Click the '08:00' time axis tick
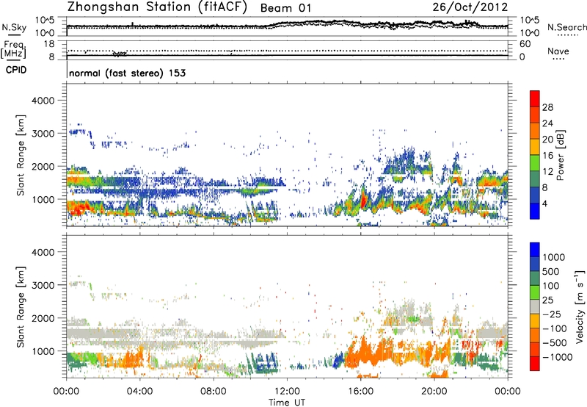 [213, 392]
